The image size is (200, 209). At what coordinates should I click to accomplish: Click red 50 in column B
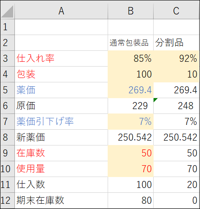click(x=130, y=153)
